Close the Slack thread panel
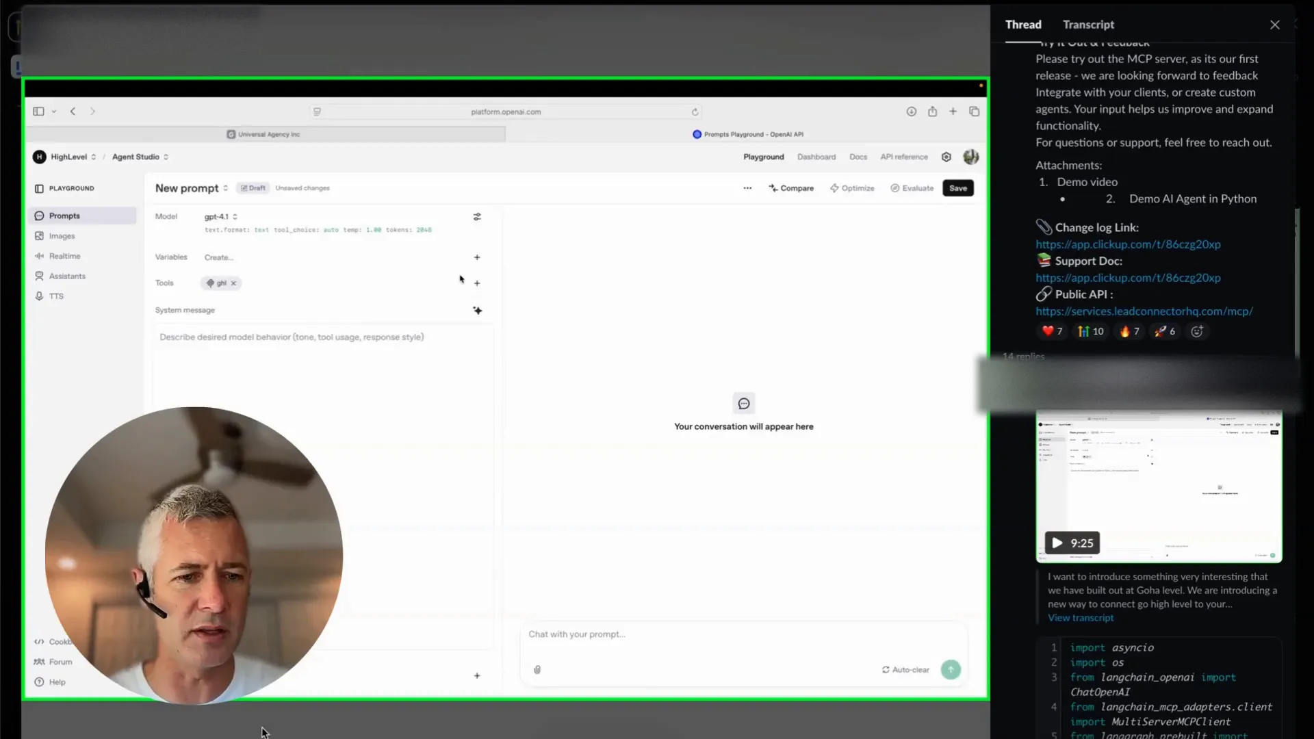The image size is (1314, 739). click(x=1274, y=25)
